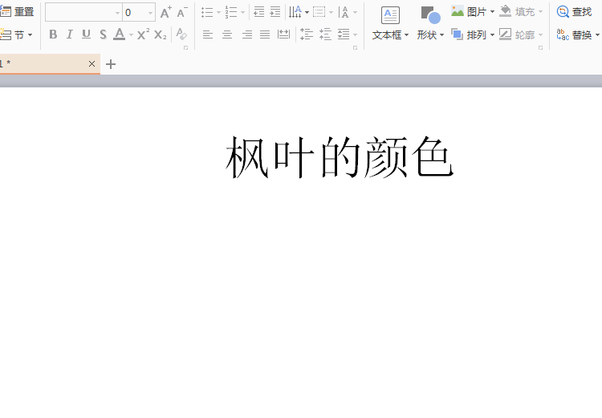The width and height of the screenshot is (602, 418).
Task: Apply font color with the A icon
Action: [120, 34]
